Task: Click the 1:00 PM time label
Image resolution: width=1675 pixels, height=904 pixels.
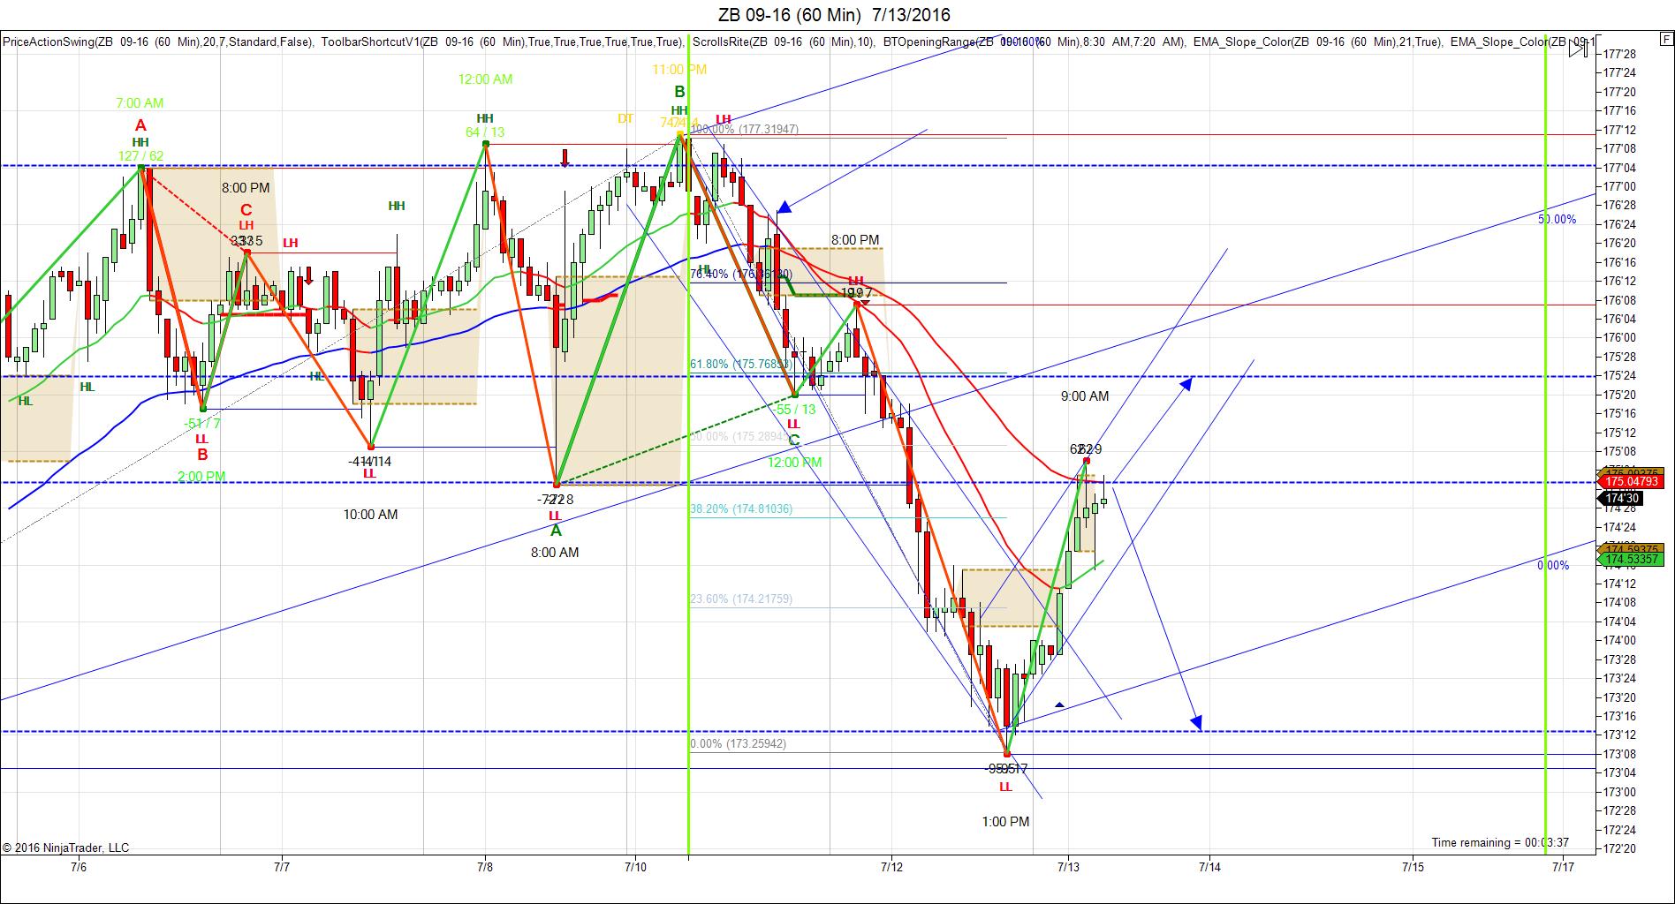Action: pos(1005,822)
